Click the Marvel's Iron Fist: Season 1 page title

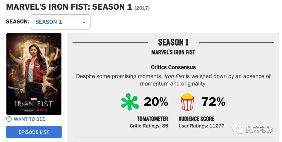(69, 7)
